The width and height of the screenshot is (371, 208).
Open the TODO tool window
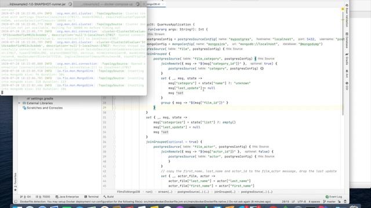click(x=43, y=196)
